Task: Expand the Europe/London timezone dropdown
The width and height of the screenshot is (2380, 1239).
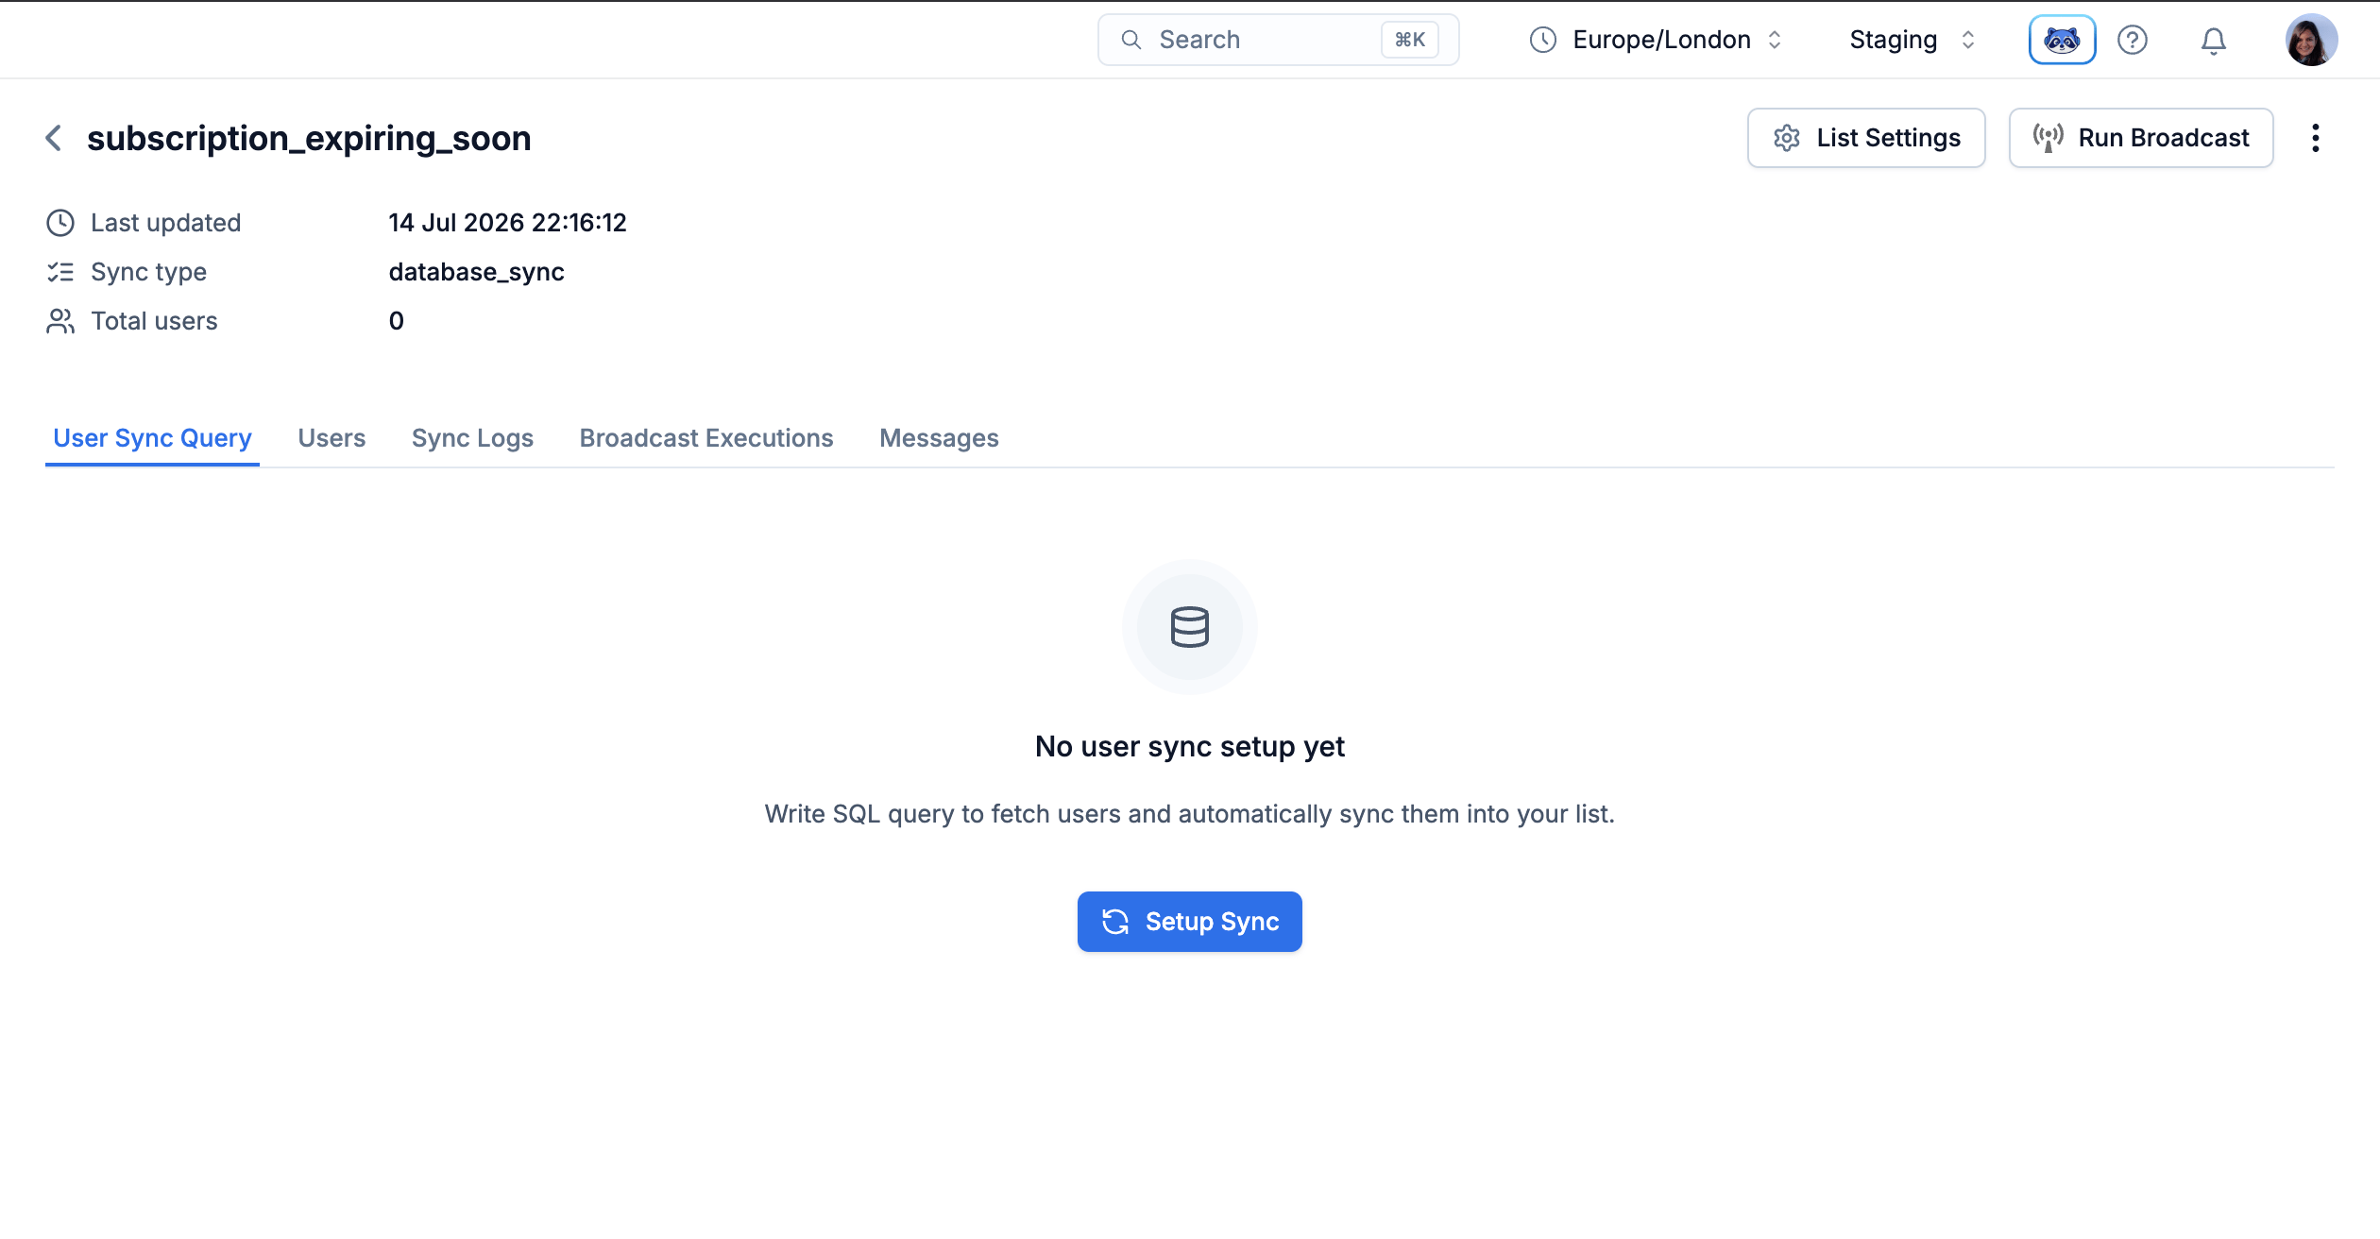Action: (x=1656, y=40)
